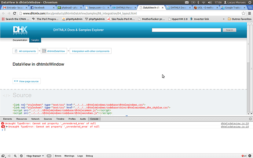Viewport: 253px width, 158px height.
Task: Open the Documentation page tab
Action: [20, 40]
